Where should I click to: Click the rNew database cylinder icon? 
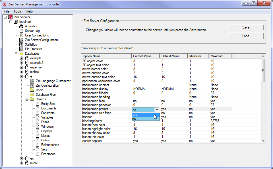27,163
